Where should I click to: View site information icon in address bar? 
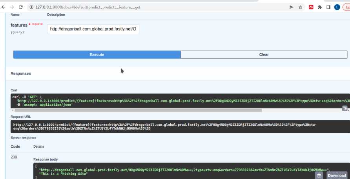[x=31, y=7]
